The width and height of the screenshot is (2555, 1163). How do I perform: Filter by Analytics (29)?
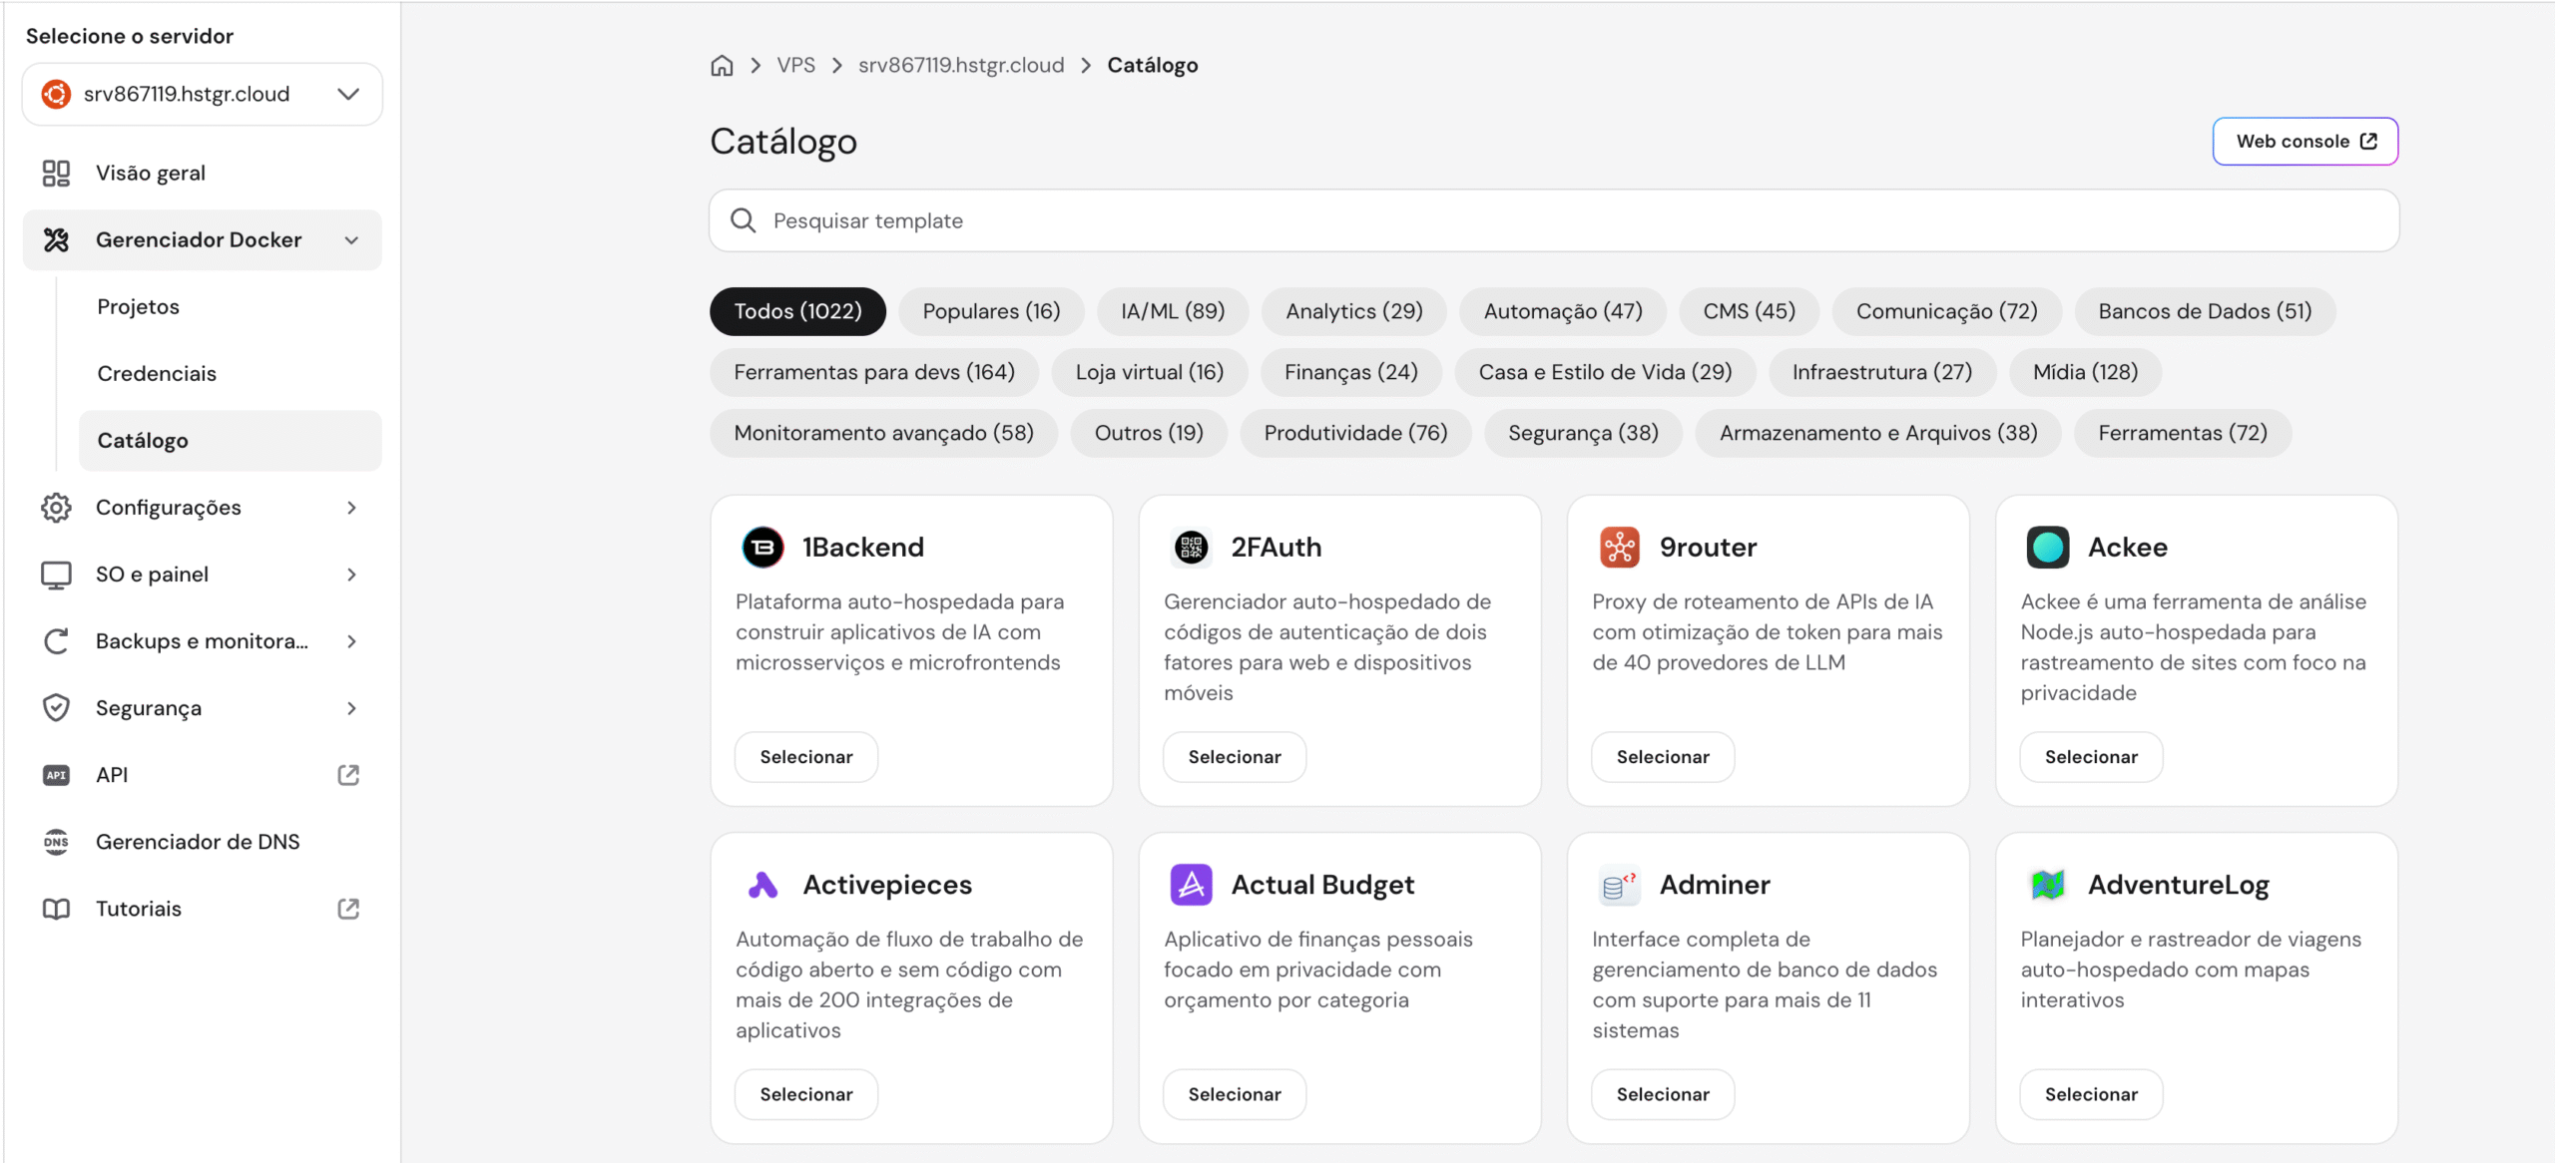click(1354, 311)
